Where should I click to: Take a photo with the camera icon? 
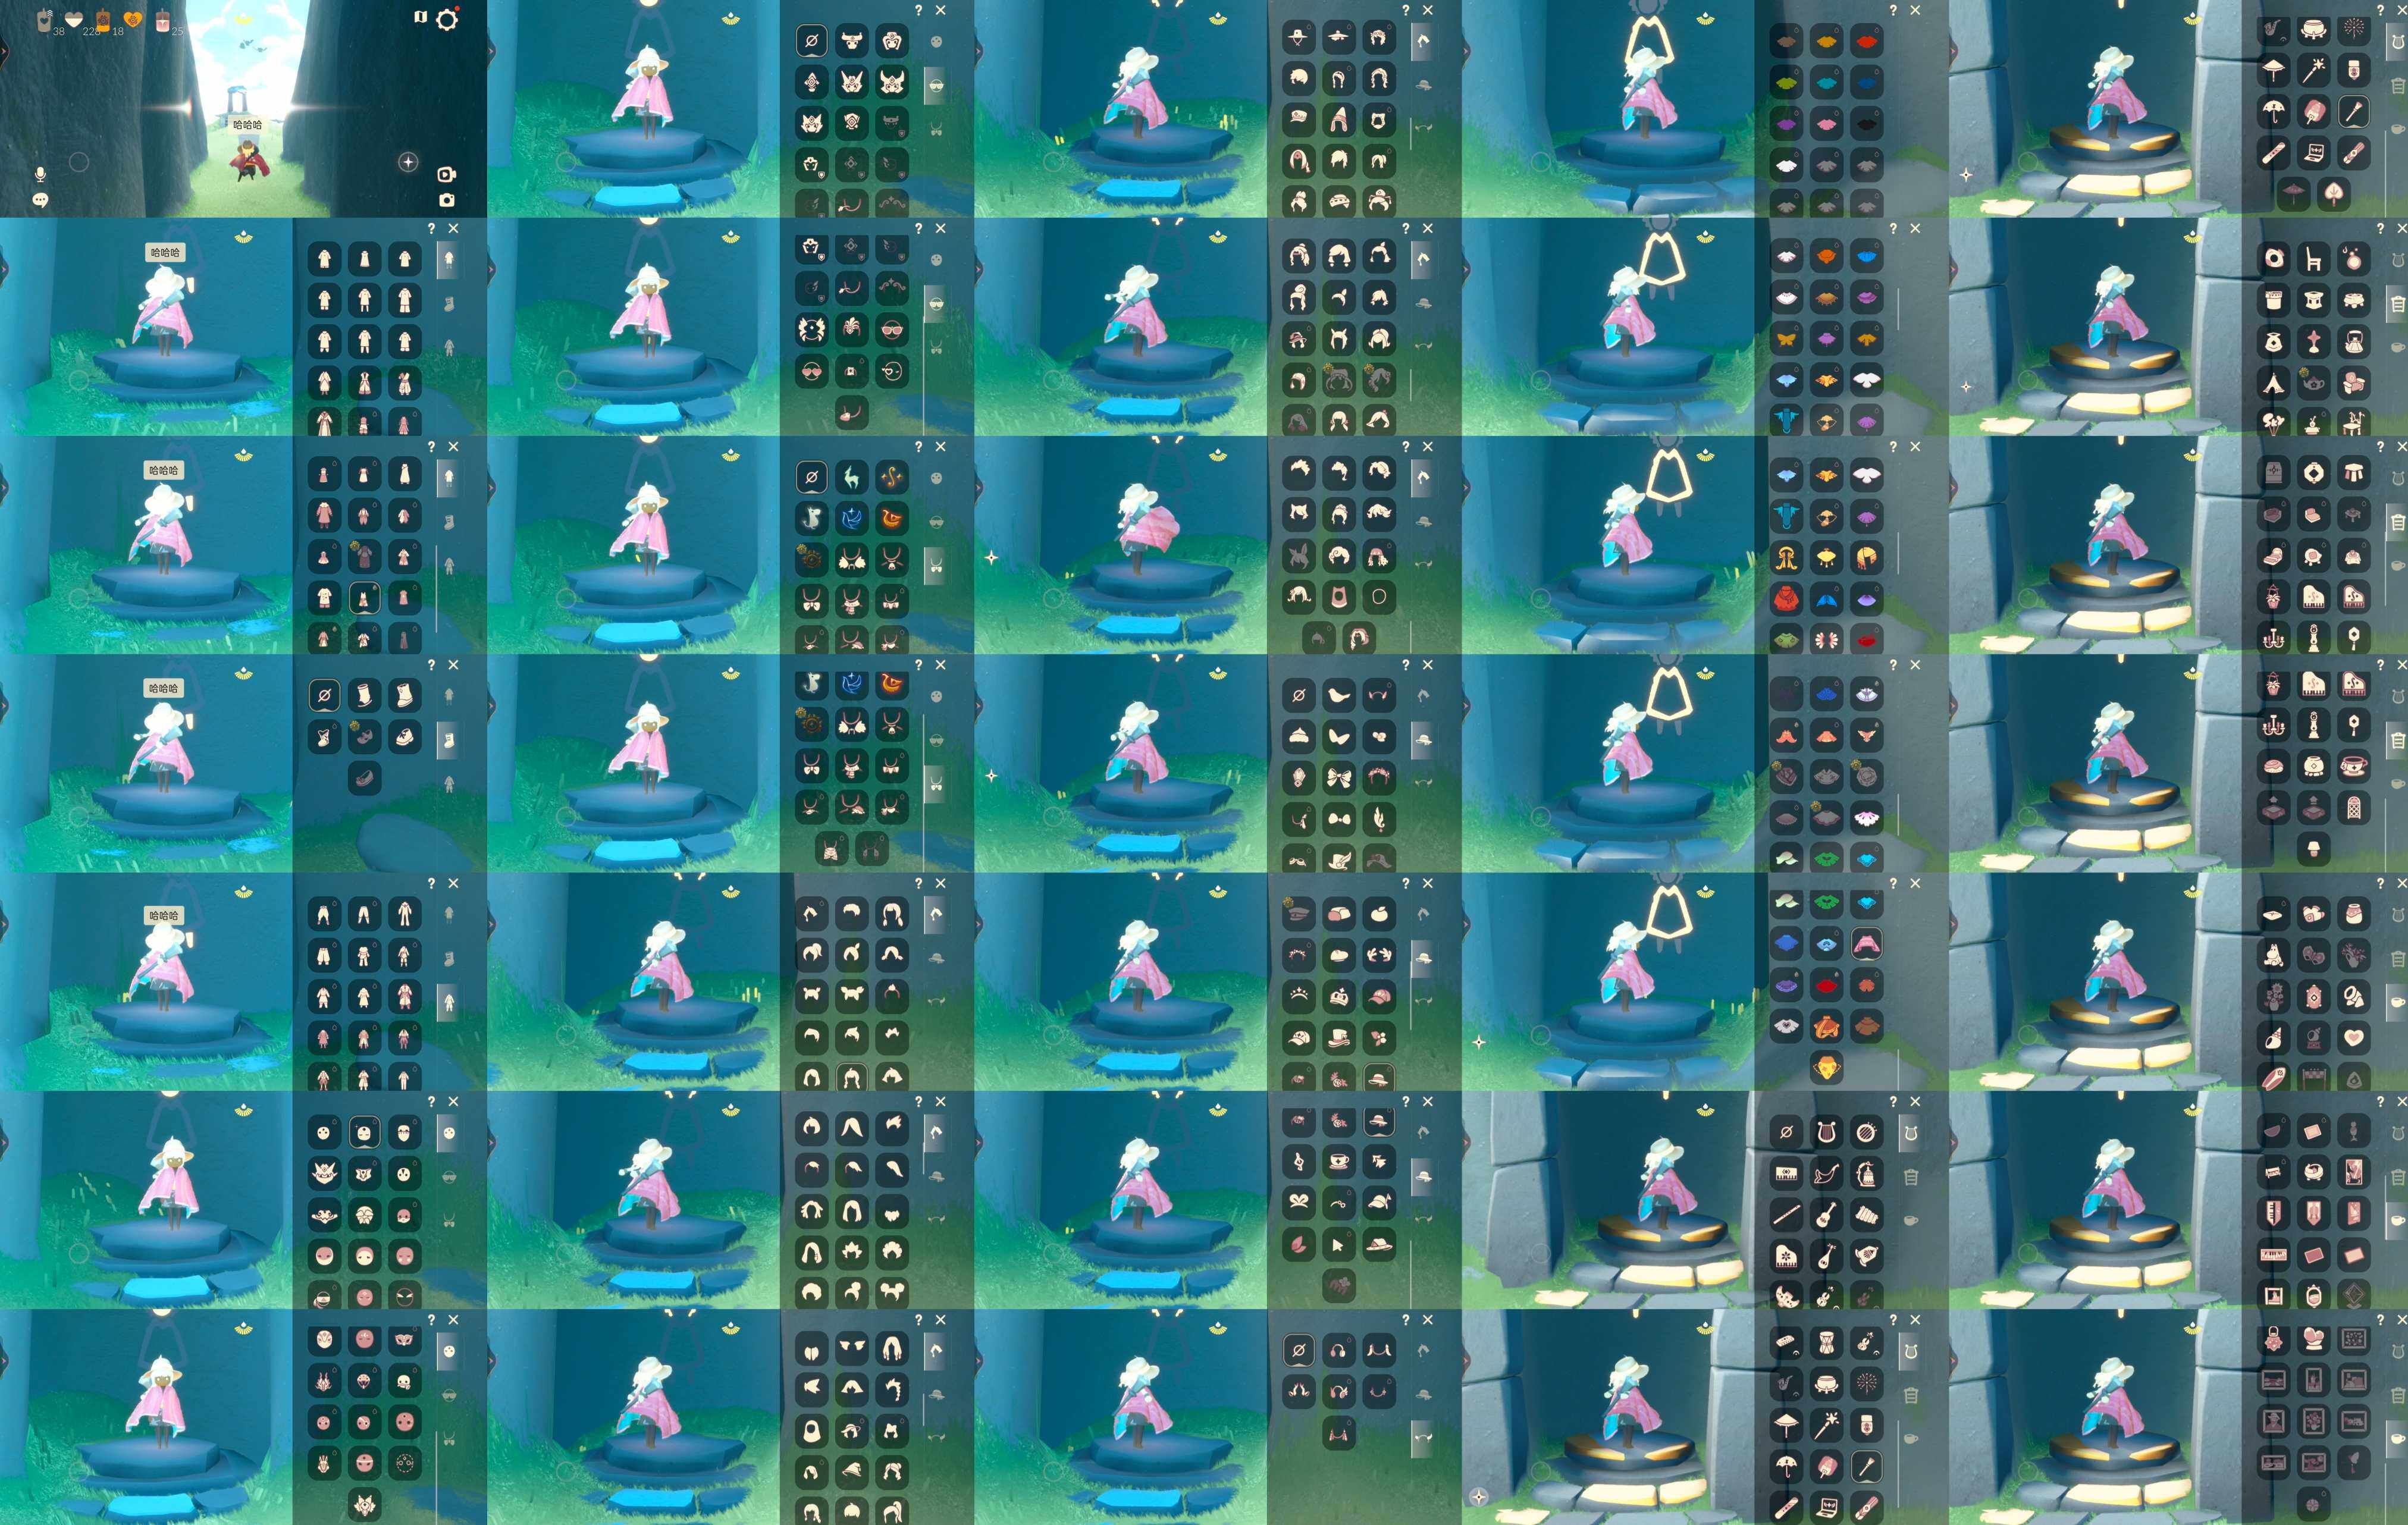coord(447,200)
